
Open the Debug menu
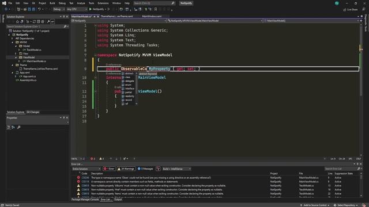[x=62, y=3]
